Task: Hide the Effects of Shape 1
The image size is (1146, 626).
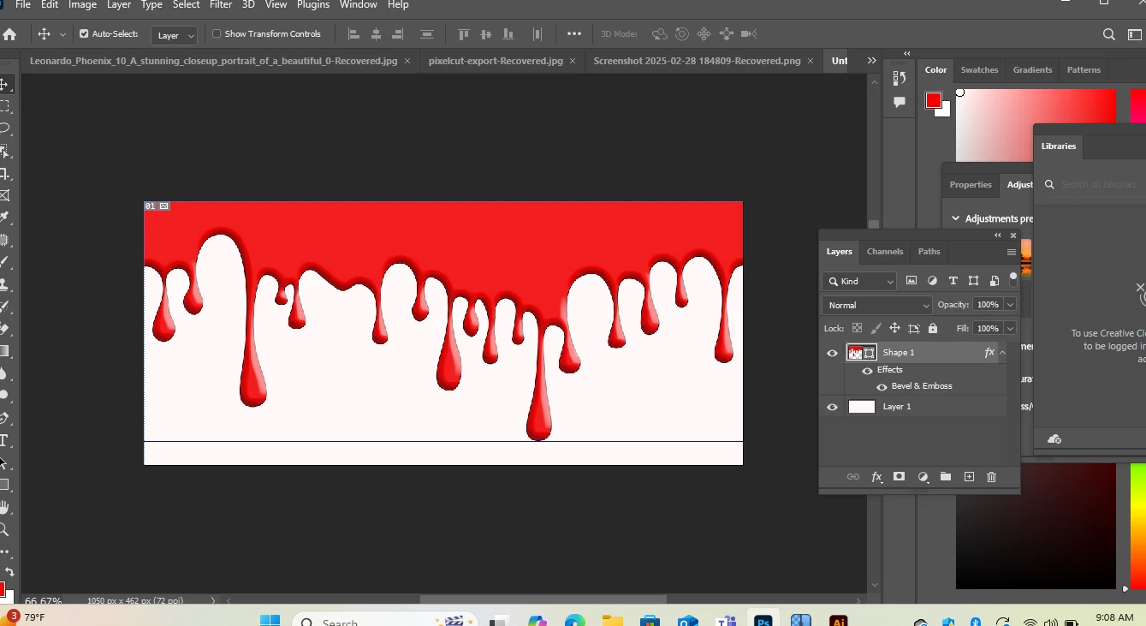Action: click(867, 370)
